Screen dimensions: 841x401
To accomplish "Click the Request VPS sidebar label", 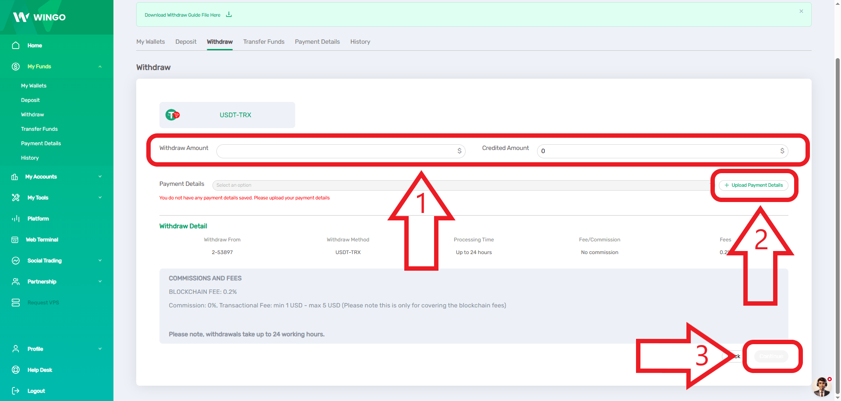I will coord(43,303).
